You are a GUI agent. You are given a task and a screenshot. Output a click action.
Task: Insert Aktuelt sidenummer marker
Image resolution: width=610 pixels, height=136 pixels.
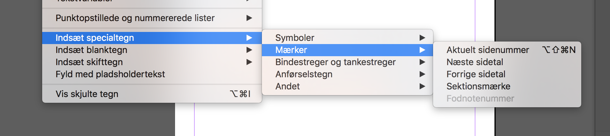click(x=488, y=50)
